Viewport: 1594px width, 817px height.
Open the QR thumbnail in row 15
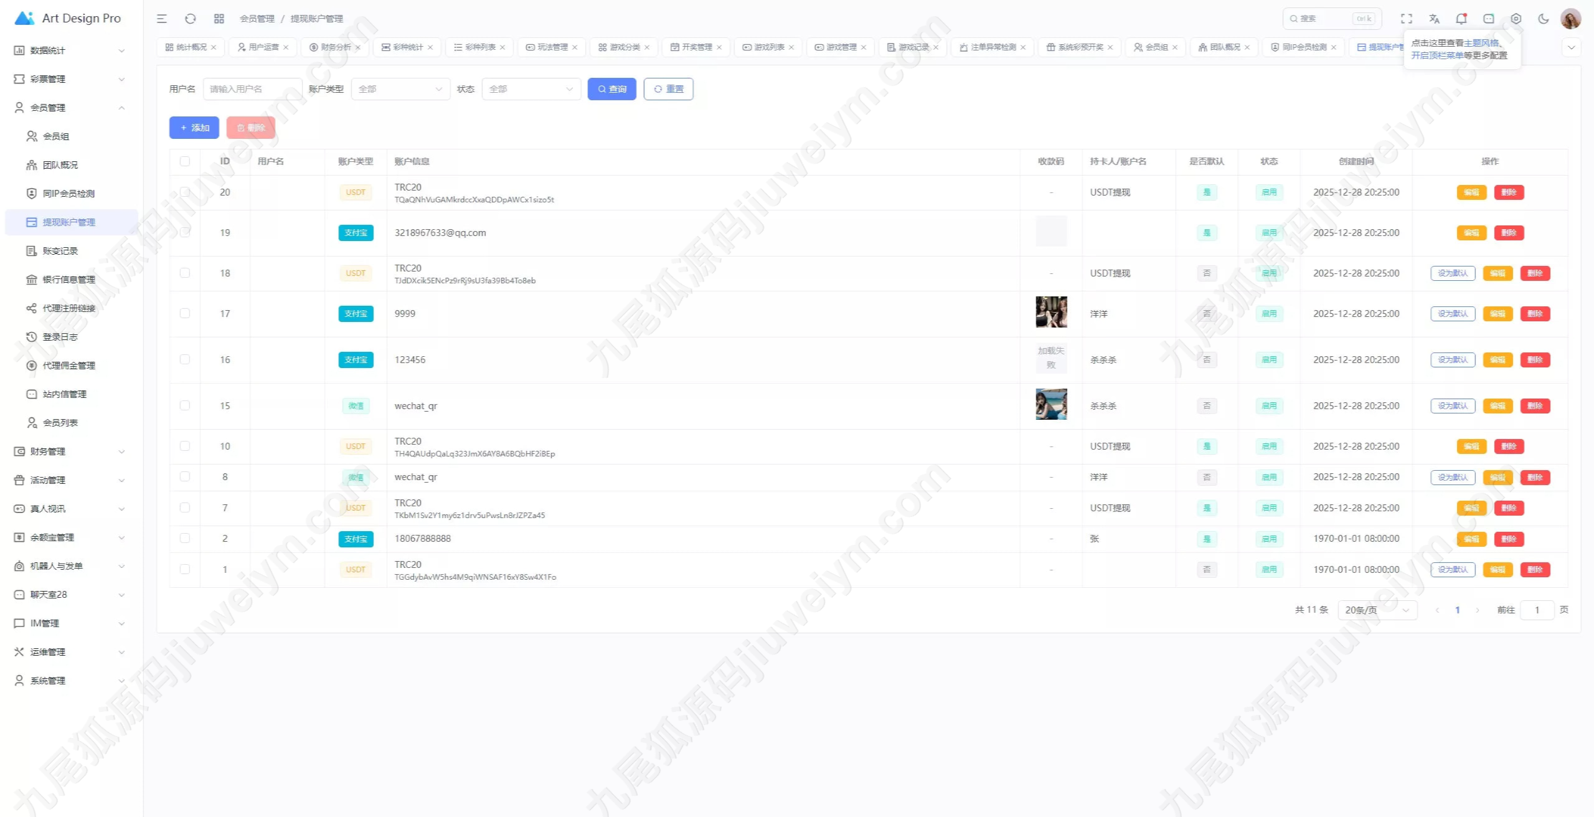[x=1051, y=404]
